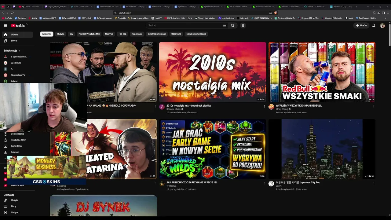Screen dimensions: 391x220
Task: Open the chatGPT bookmark
Action: [x=156, y=18]
